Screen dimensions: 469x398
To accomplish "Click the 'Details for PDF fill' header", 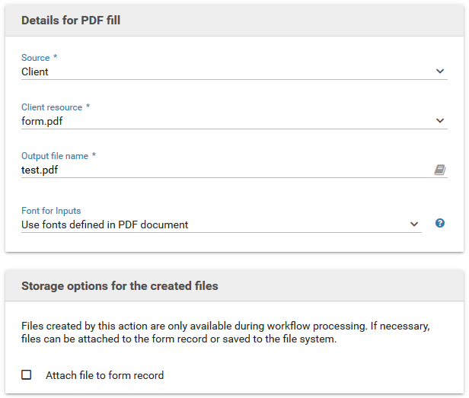I will pos(71,21).
